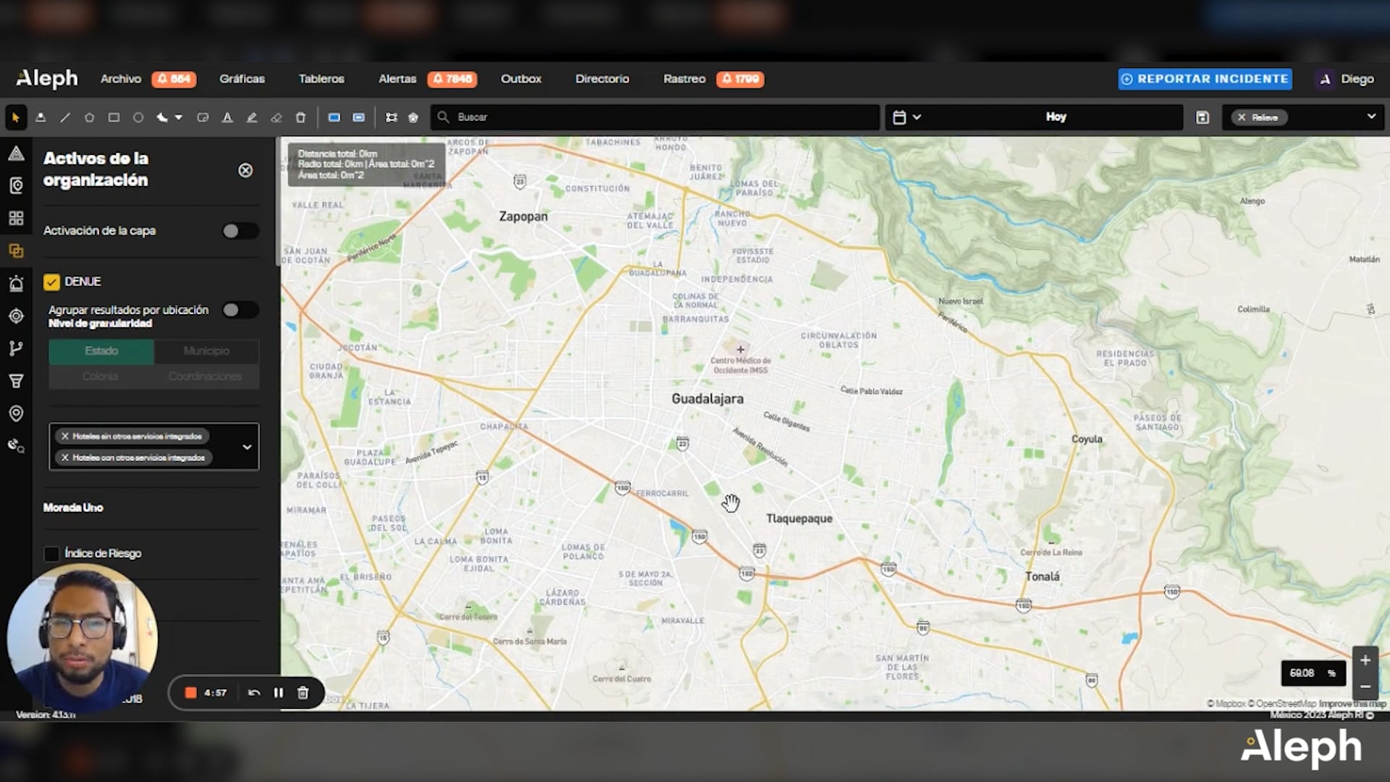Uncheck the DENUE checkbox
1390x782 pixels.
51,282
